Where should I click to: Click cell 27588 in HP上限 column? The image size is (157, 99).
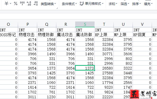tap(104, 73)
